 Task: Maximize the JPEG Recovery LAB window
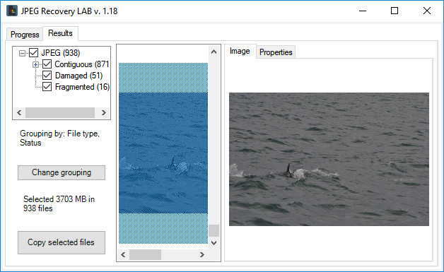coord(395,11)
